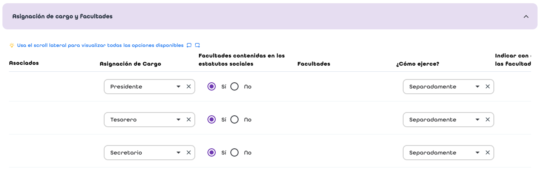Clear the Secretario cargo selection

pos(189,152)
